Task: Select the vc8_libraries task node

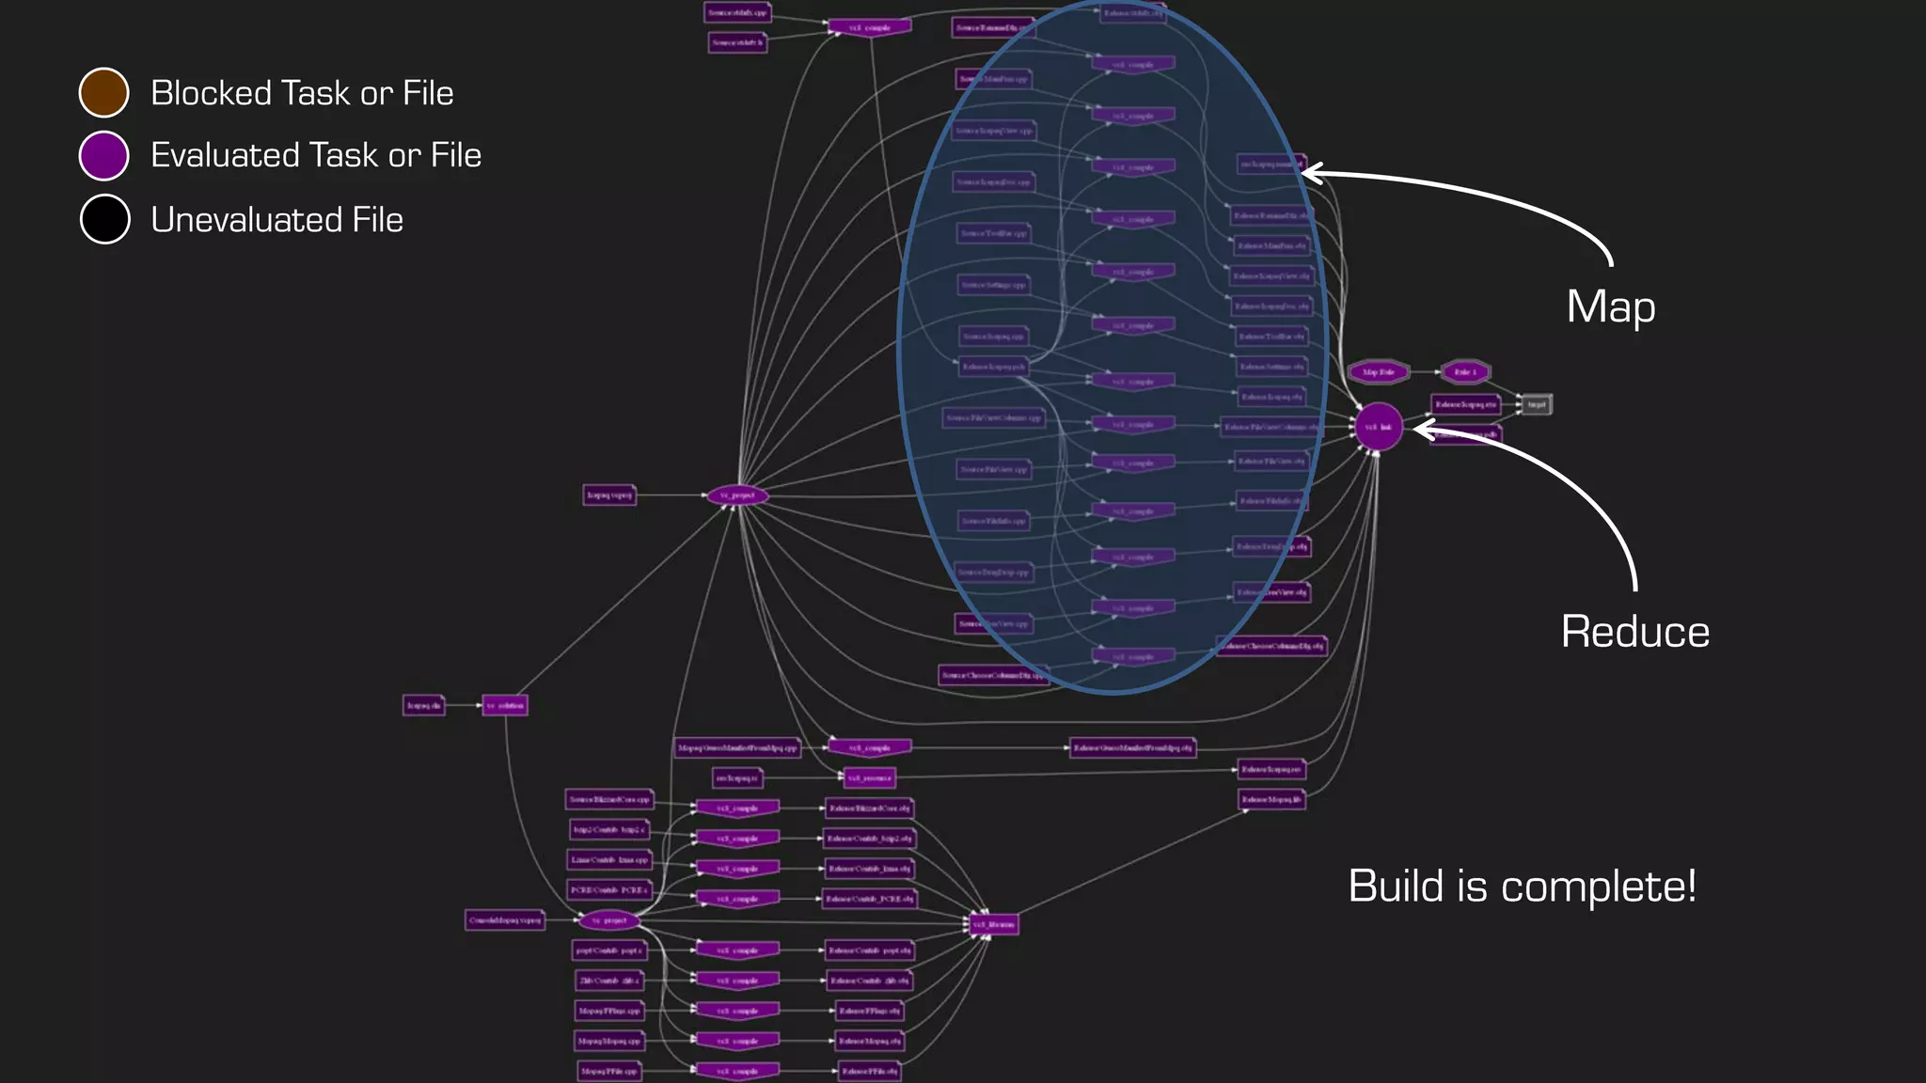Action: pos(994,924)
